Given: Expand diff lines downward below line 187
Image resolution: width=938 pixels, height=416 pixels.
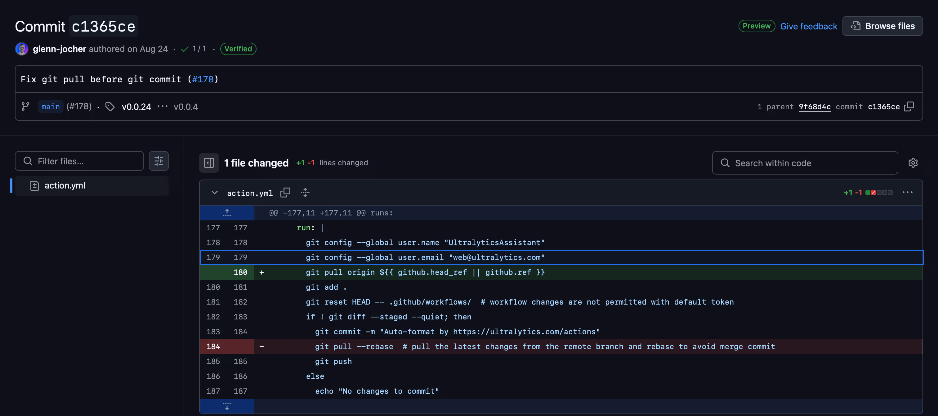Looking at the screenshot, I should (227, 406).
